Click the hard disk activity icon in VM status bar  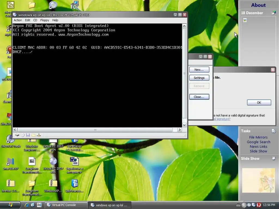(17, 135)
